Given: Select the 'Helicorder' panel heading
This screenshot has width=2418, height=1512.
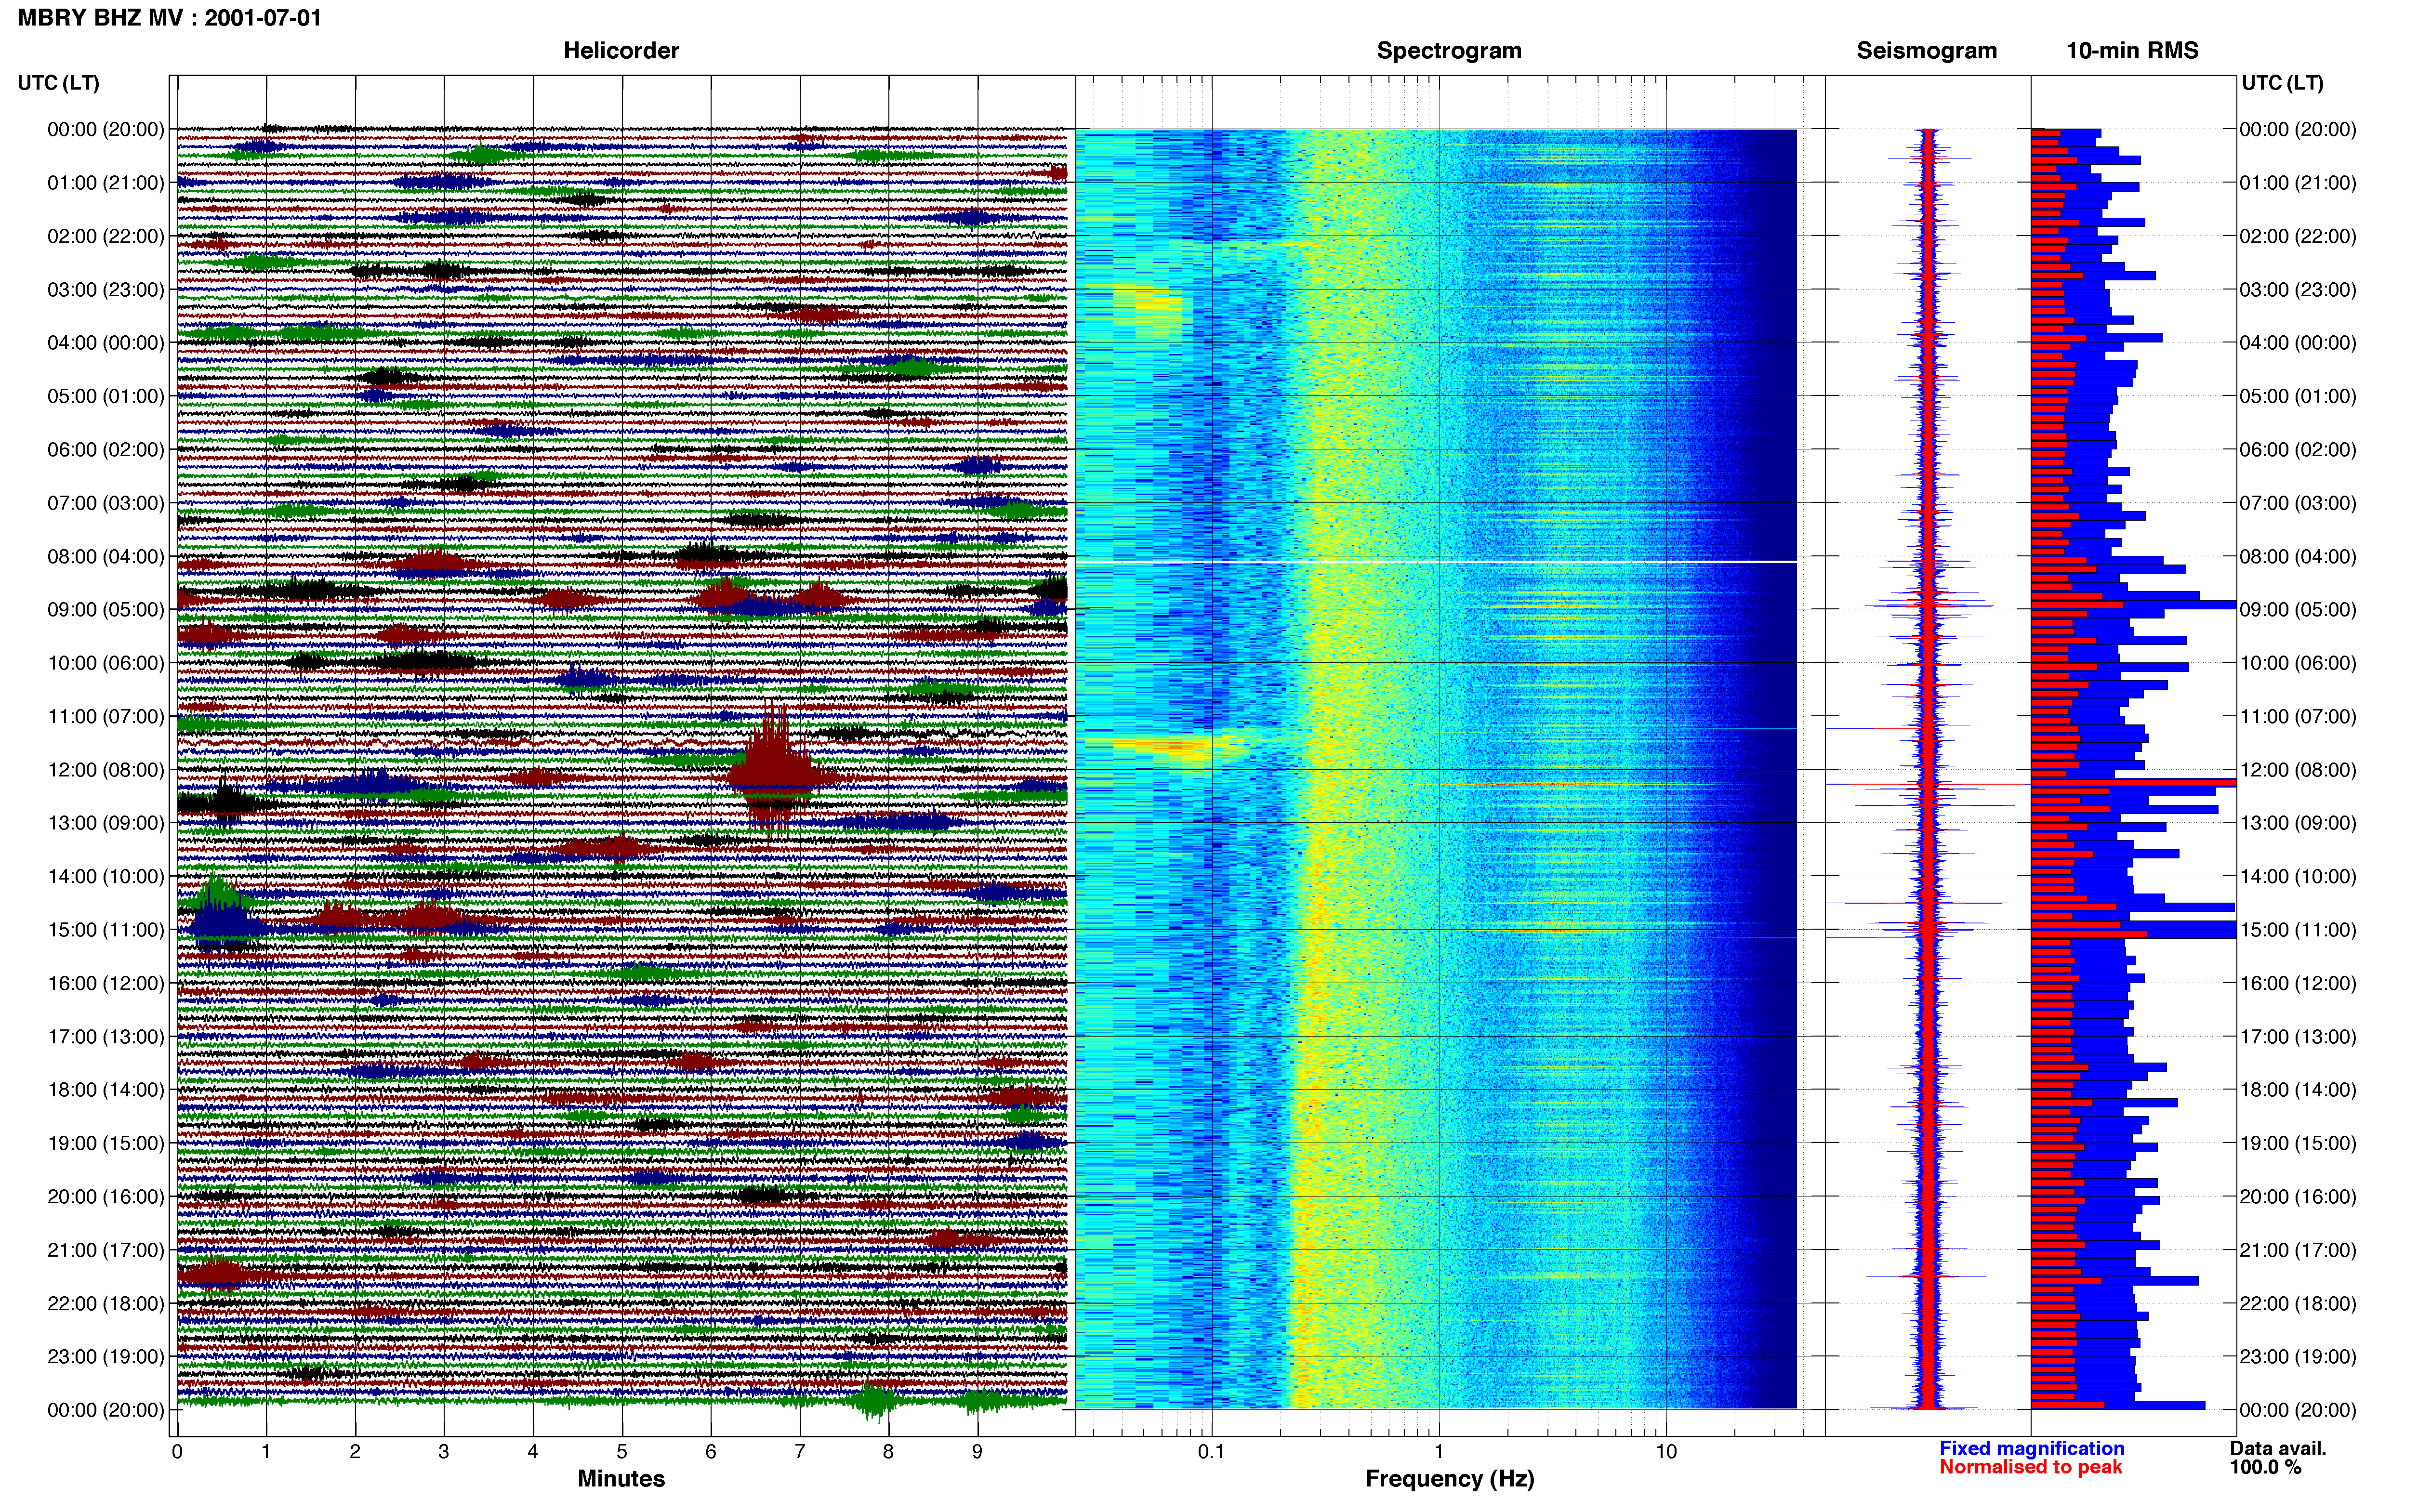Looking at the screenshot, I should (x=621, y=50).
